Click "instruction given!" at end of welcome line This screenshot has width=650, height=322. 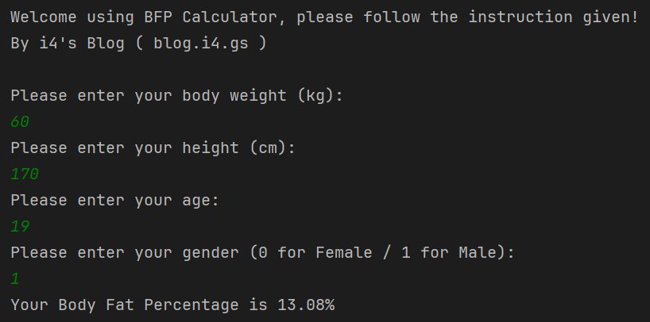(554, 17)
